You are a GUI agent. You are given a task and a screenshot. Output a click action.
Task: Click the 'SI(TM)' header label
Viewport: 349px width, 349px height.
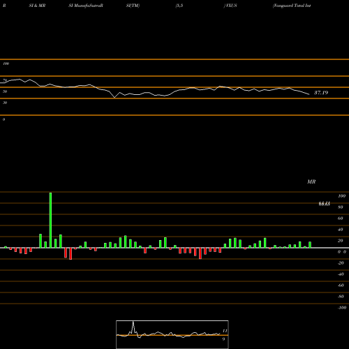(133, 6)
